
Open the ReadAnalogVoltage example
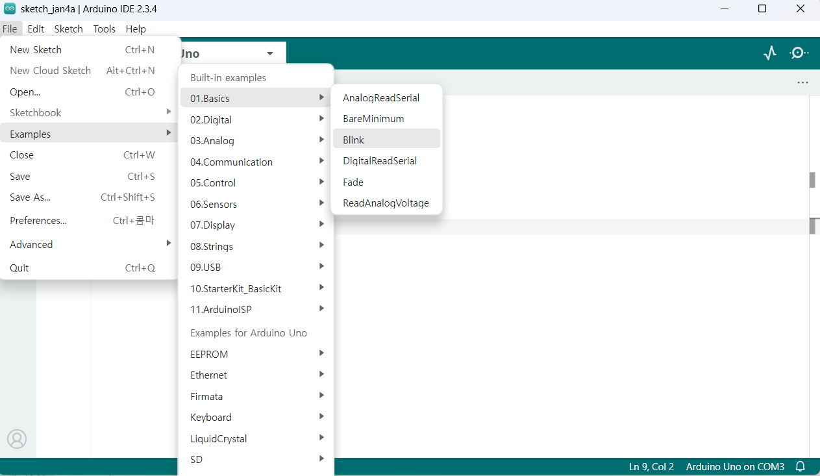pos(386,203)
